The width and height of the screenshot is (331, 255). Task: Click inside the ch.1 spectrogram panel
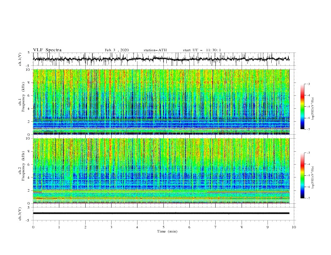(x=161, y=102)
